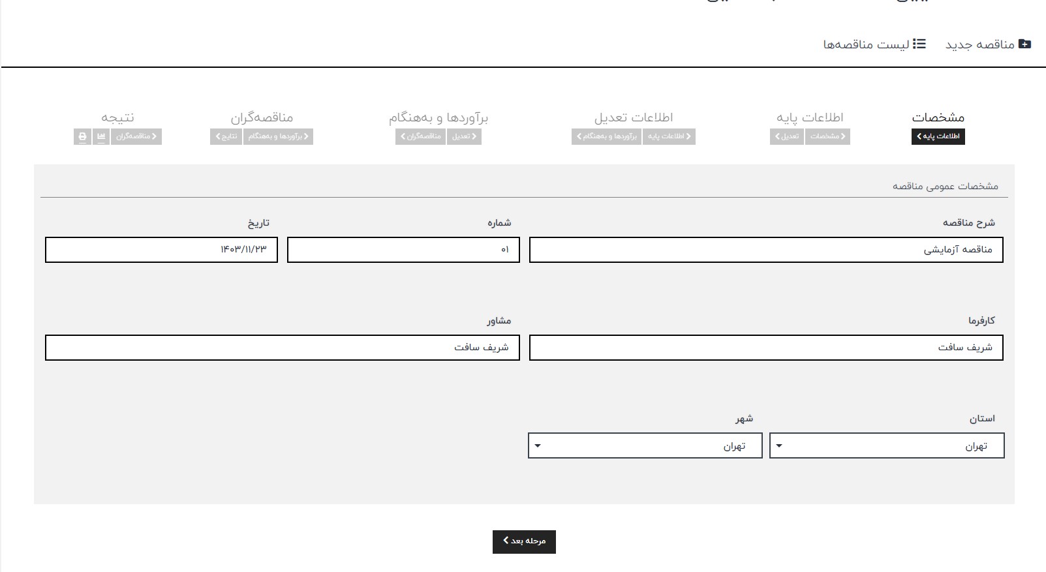Image resolution: width=1046 pixels, height=572 pixels.
Task: Click the print icon under نتیجه
Action: click(x=82, y=136)
